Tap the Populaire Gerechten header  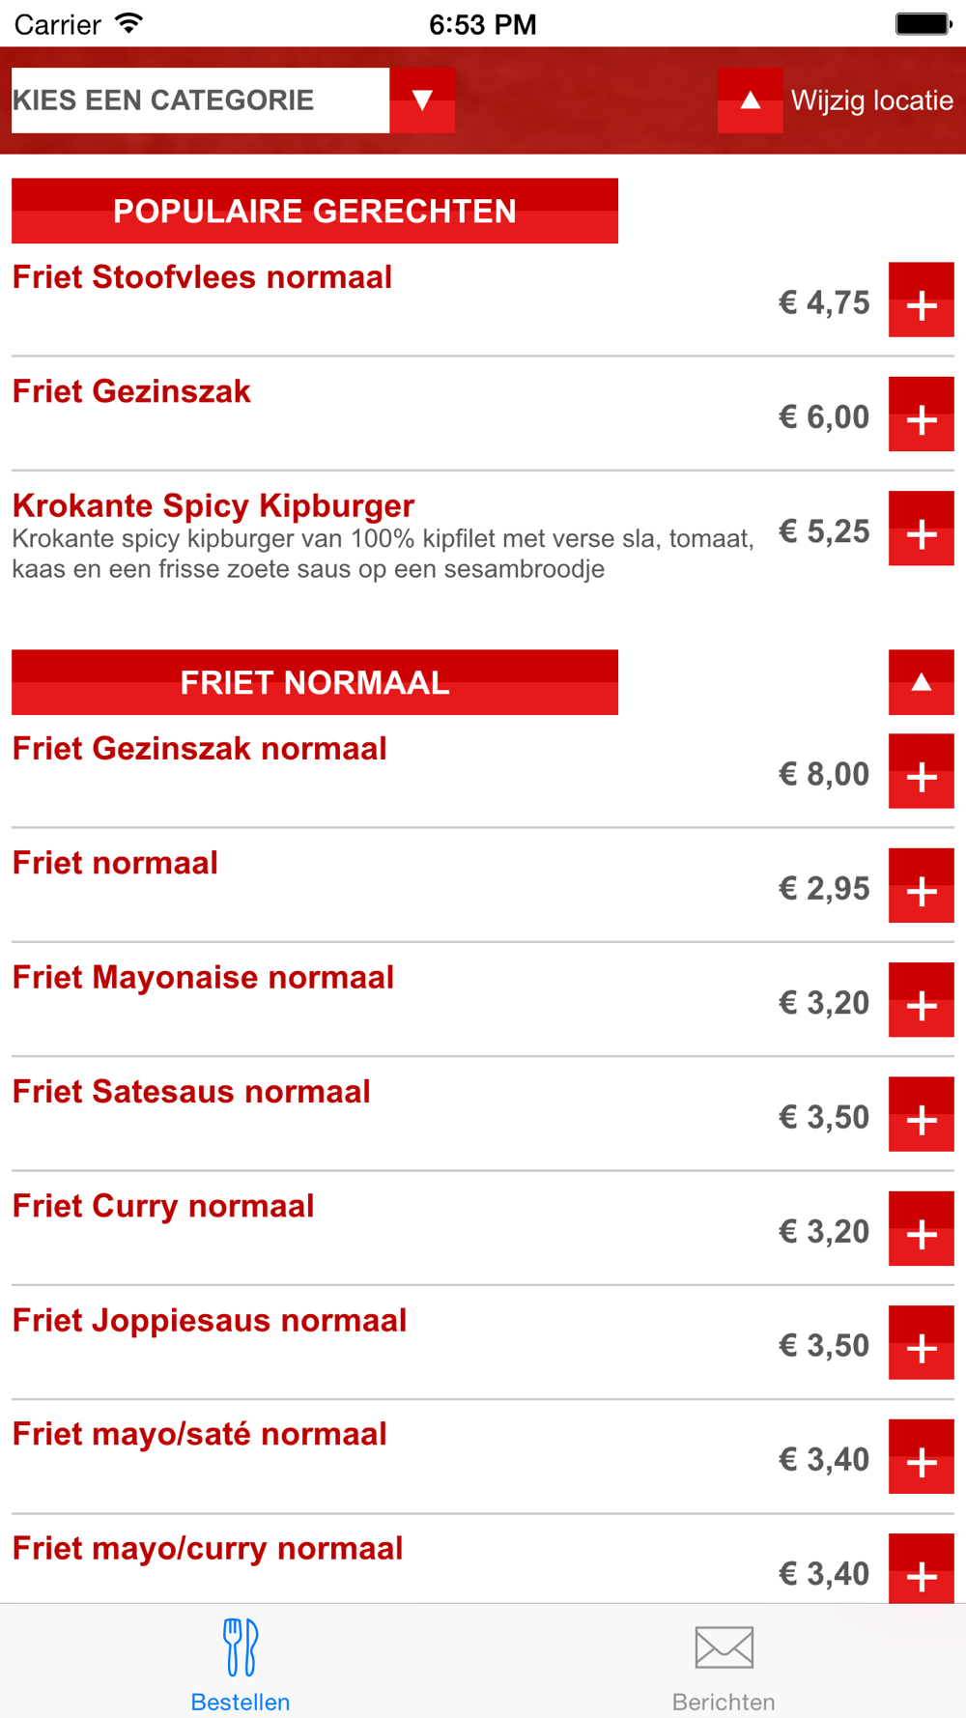[x=315, y=211]
